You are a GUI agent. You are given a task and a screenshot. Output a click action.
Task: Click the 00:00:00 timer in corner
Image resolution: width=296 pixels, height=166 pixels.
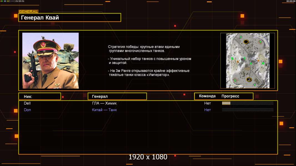click(x=291, y=1)
